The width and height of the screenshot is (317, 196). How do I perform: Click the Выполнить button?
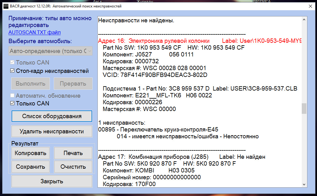31,84
